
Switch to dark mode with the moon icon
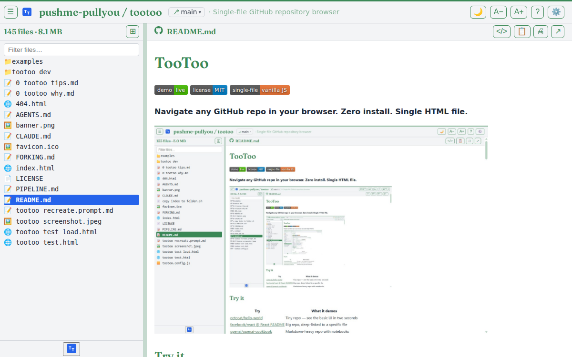[478, 12]
